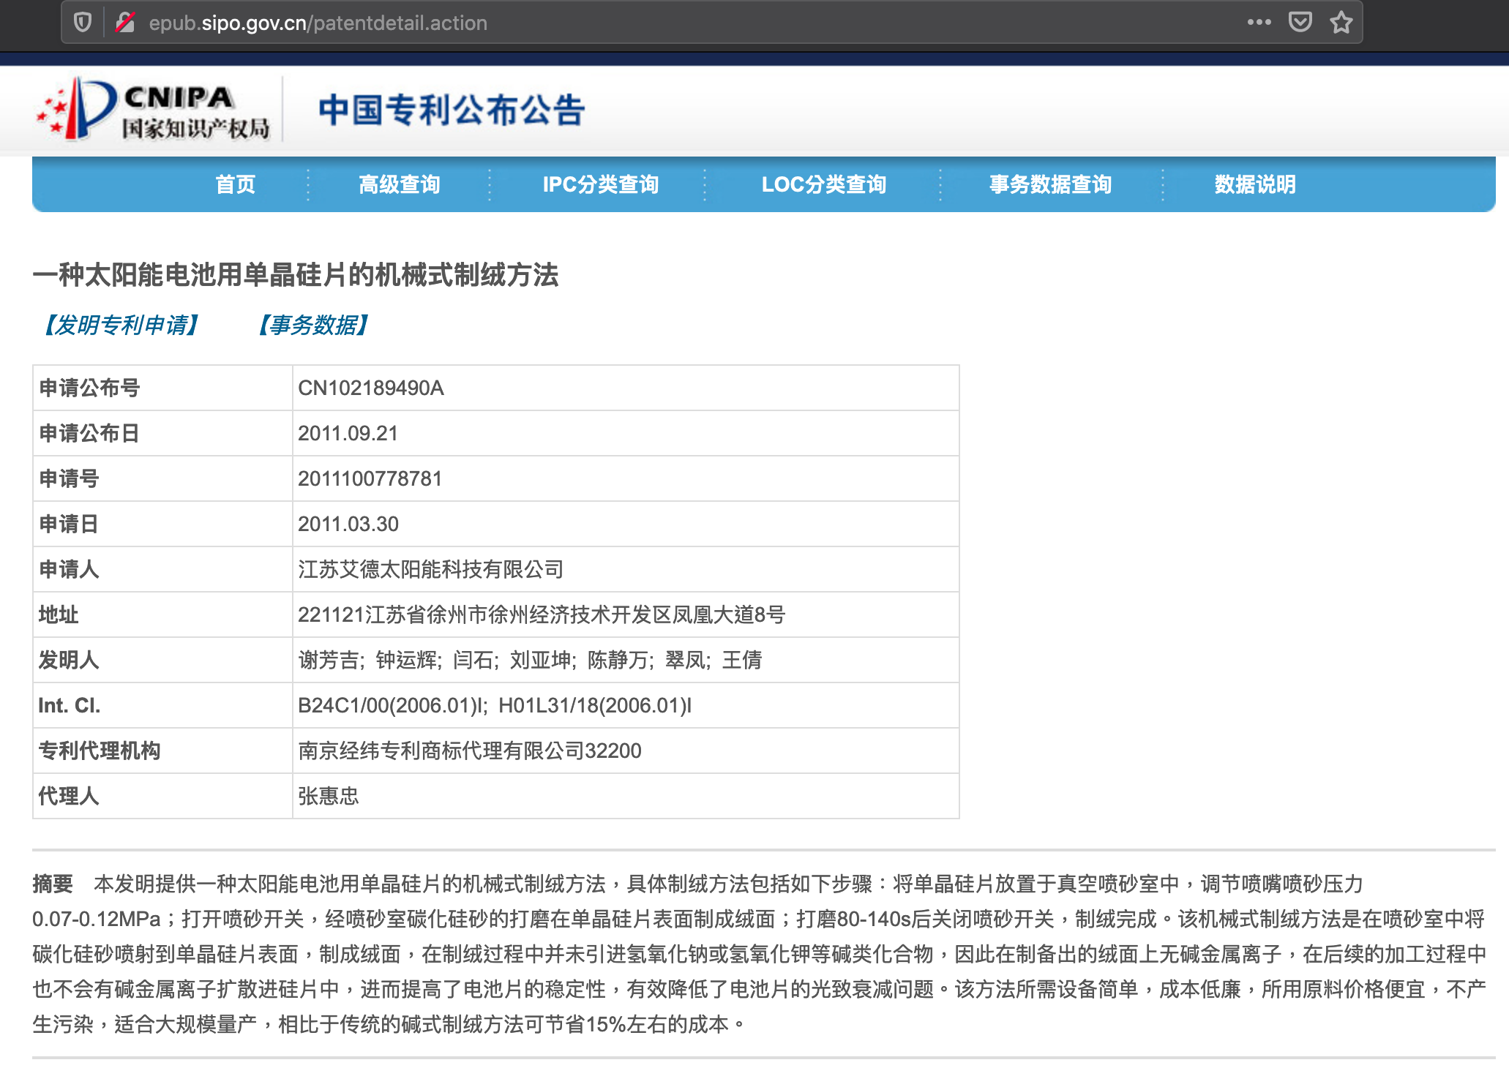Open 首页 navigation item

[x=236, y=184]
